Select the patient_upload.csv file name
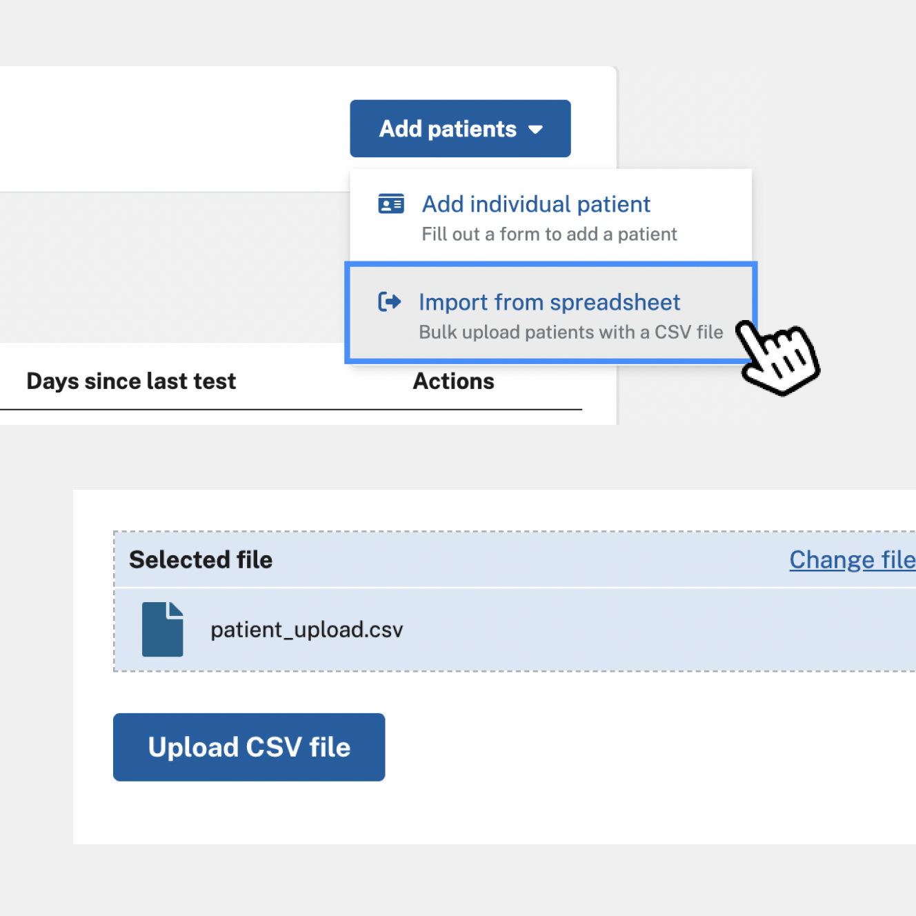 point(307,630)
